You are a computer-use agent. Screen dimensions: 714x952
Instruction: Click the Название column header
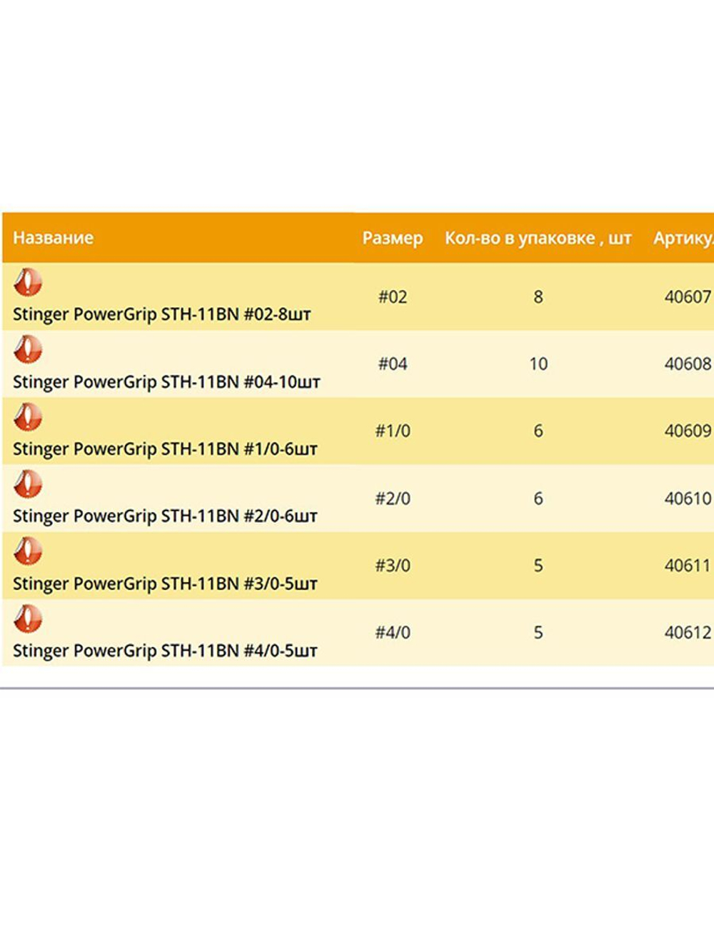pyautogui.click(x=53, y=238)
